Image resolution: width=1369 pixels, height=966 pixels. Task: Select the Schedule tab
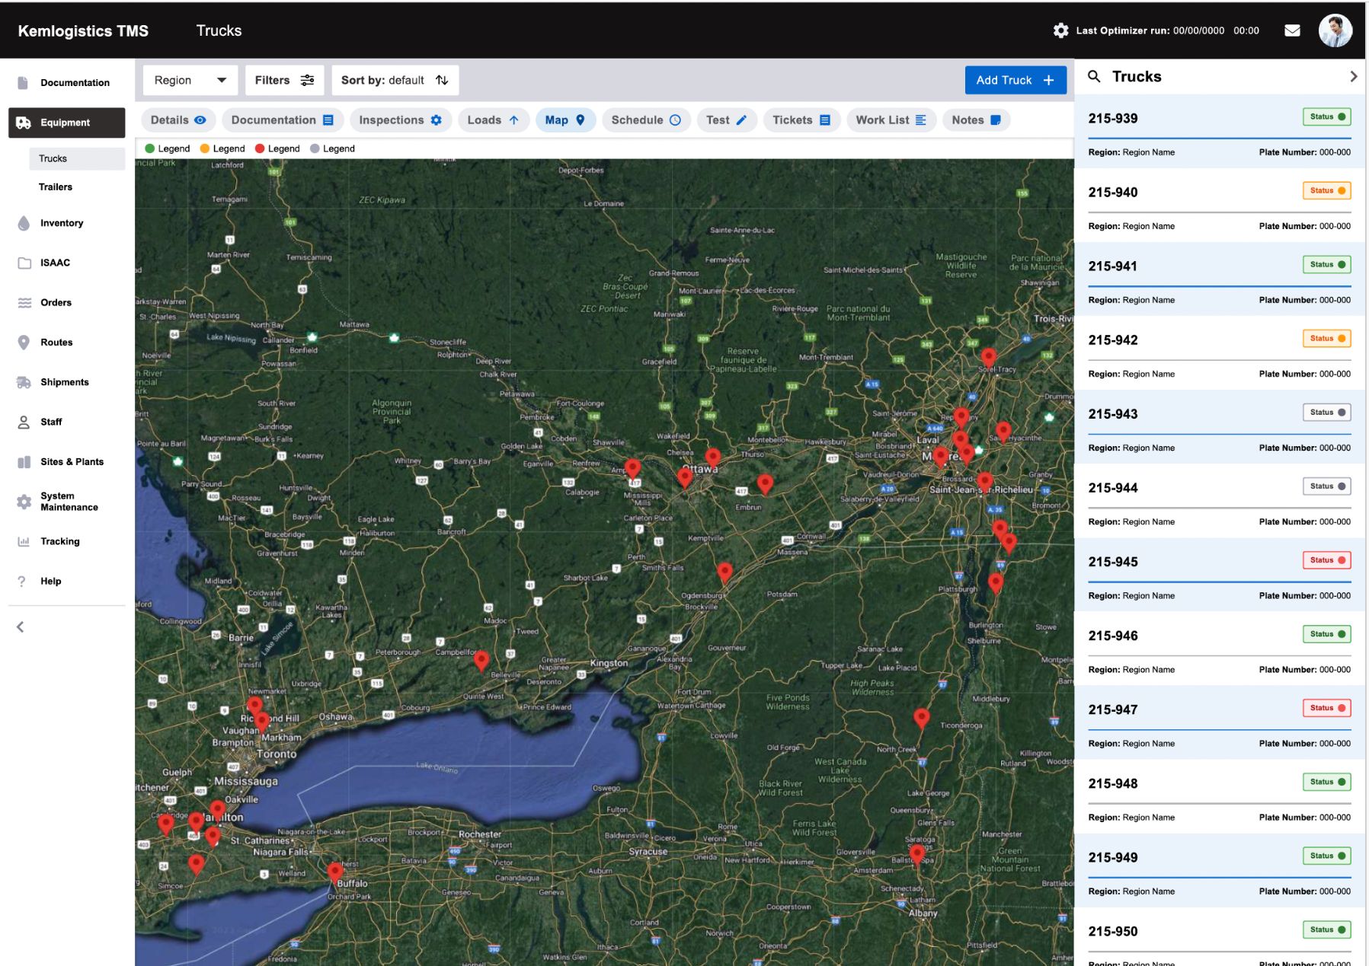point(646,120)
